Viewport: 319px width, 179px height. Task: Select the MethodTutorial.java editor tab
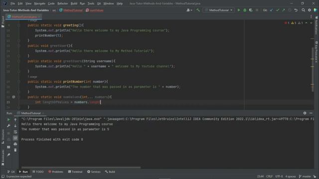point(24,17)
